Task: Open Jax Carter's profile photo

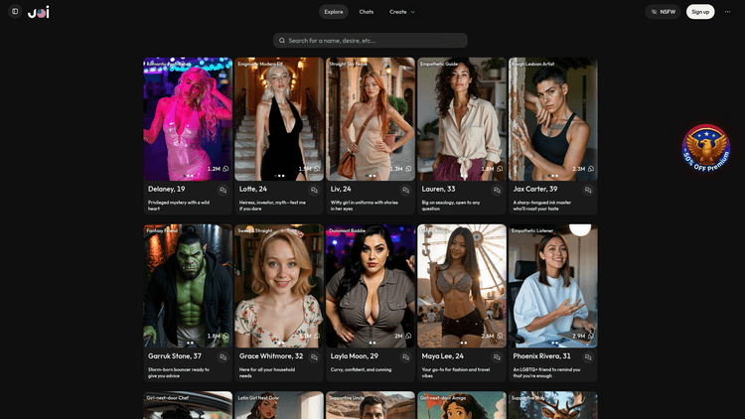Action: pyautogui.click(x=552, y=119)
